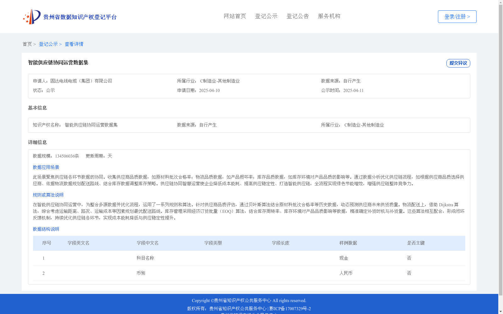Viewport: 503px width, 314px height.
Task: Open 服务机构 navigation menu
Action: click(329, 16)
